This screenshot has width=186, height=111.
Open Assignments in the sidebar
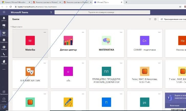[4, 40]
